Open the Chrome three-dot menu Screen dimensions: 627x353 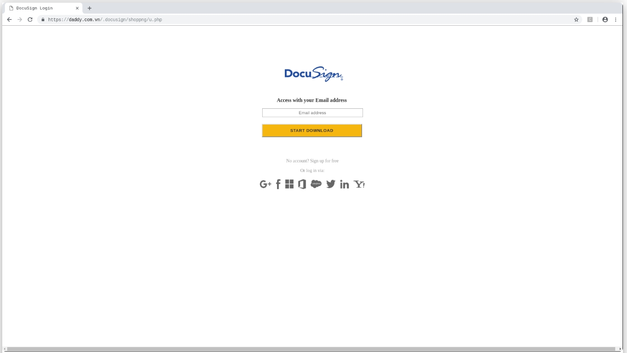click(x=616, y=20)
